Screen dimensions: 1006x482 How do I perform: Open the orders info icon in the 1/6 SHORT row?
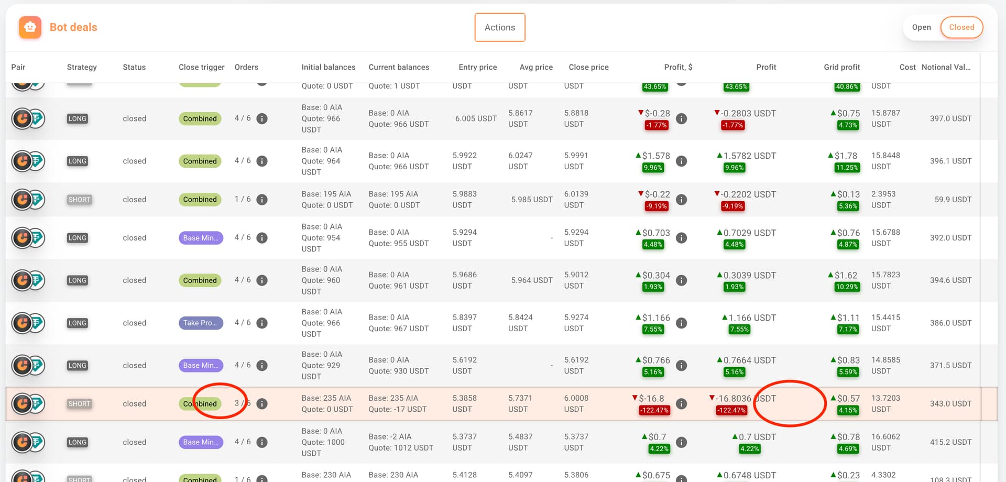[262, 200]
